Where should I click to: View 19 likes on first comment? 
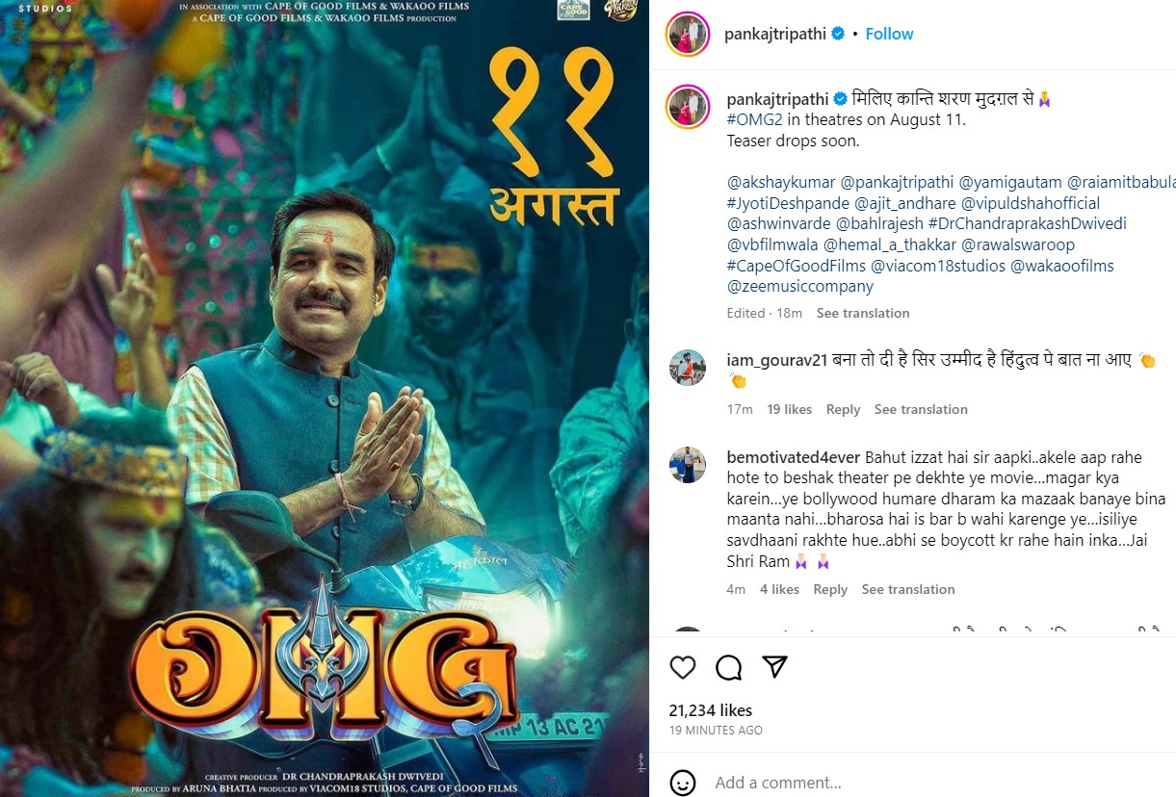(790, 409)
